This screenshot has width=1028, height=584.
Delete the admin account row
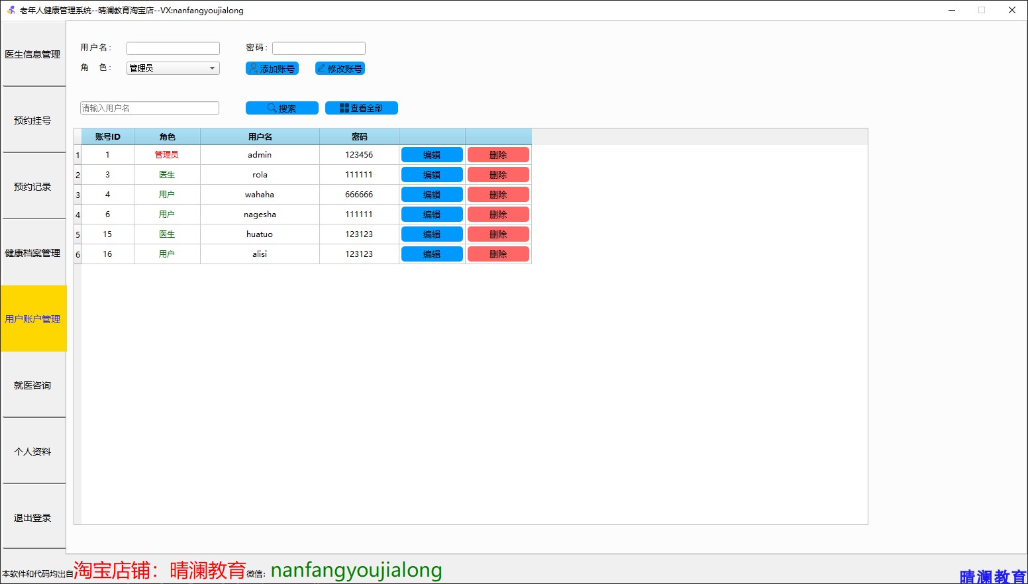[498, 155]
